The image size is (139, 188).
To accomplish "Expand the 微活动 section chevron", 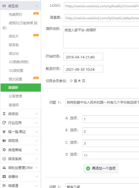I will click(x=36, y=114).
